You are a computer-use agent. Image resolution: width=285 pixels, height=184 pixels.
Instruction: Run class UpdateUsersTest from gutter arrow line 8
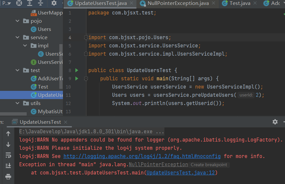(77, 70)
